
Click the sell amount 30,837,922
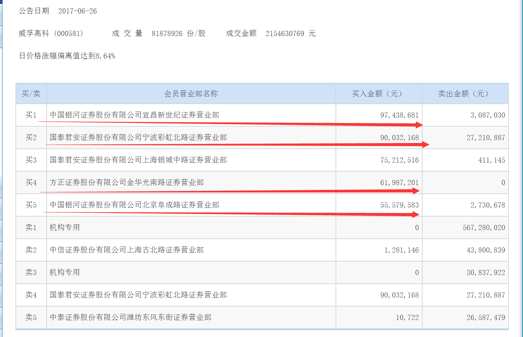(486, 272)
